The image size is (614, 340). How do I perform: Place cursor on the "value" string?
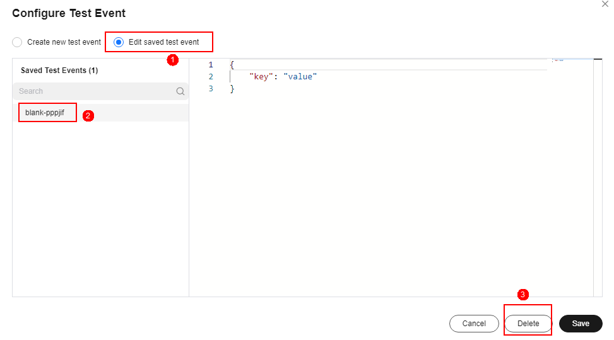pos(300,77)
